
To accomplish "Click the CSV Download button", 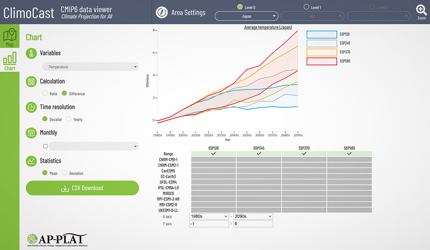I will coord(82,188).
